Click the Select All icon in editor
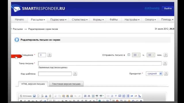This screenshot has height=103, width=184. (x=93, y=96)
